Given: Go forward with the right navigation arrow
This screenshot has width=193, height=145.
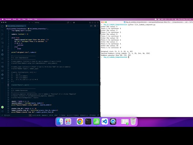Looking at the screenshot, I should 32,23.
